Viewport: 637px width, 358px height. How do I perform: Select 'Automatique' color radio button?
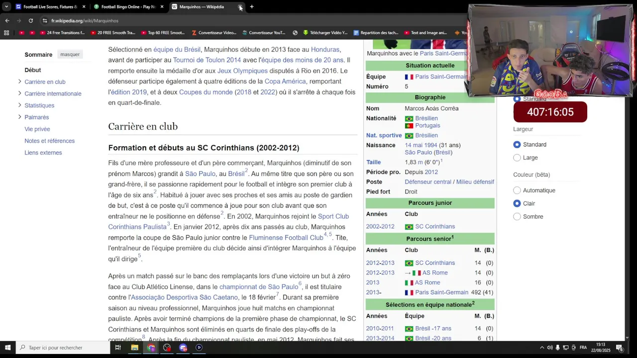517,190
